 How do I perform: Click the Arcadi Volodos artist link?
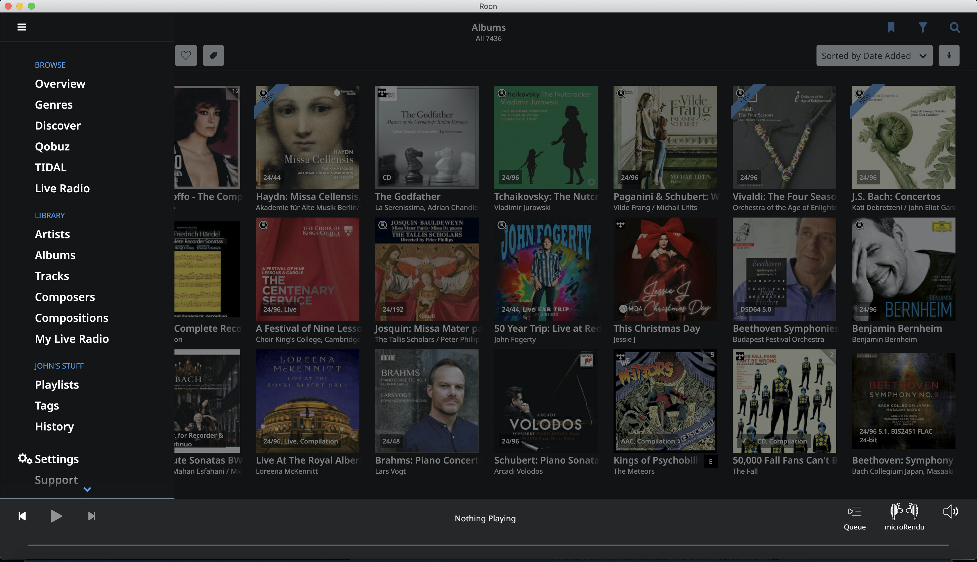[518, 471]
